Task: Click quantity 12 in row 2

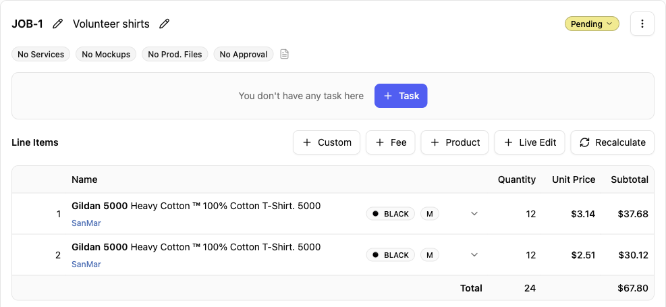Action: click(x=530, y=255)
